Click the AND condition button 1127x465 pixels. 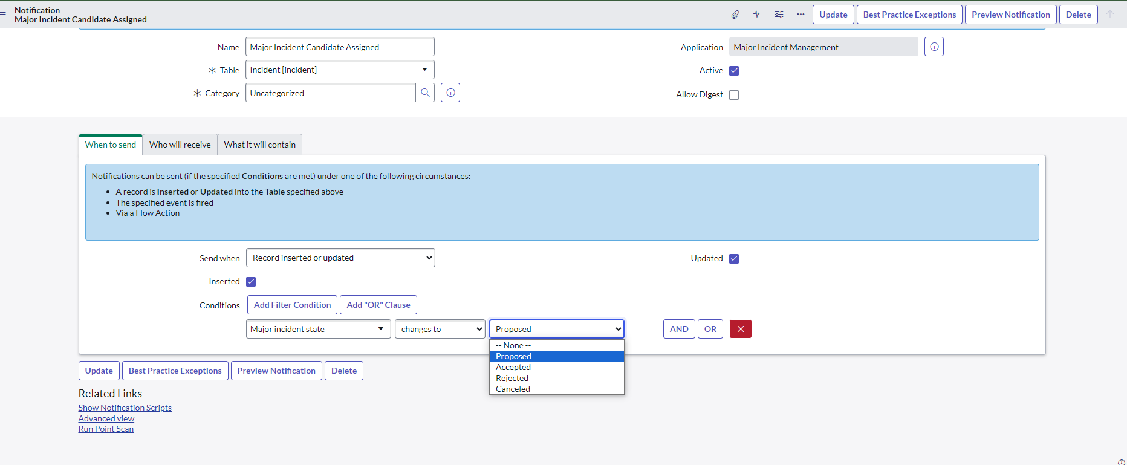coord(679,329)
